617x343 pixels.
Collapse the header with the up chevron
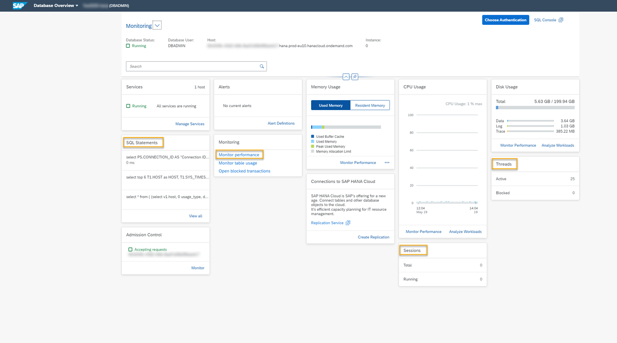[346, 77]
